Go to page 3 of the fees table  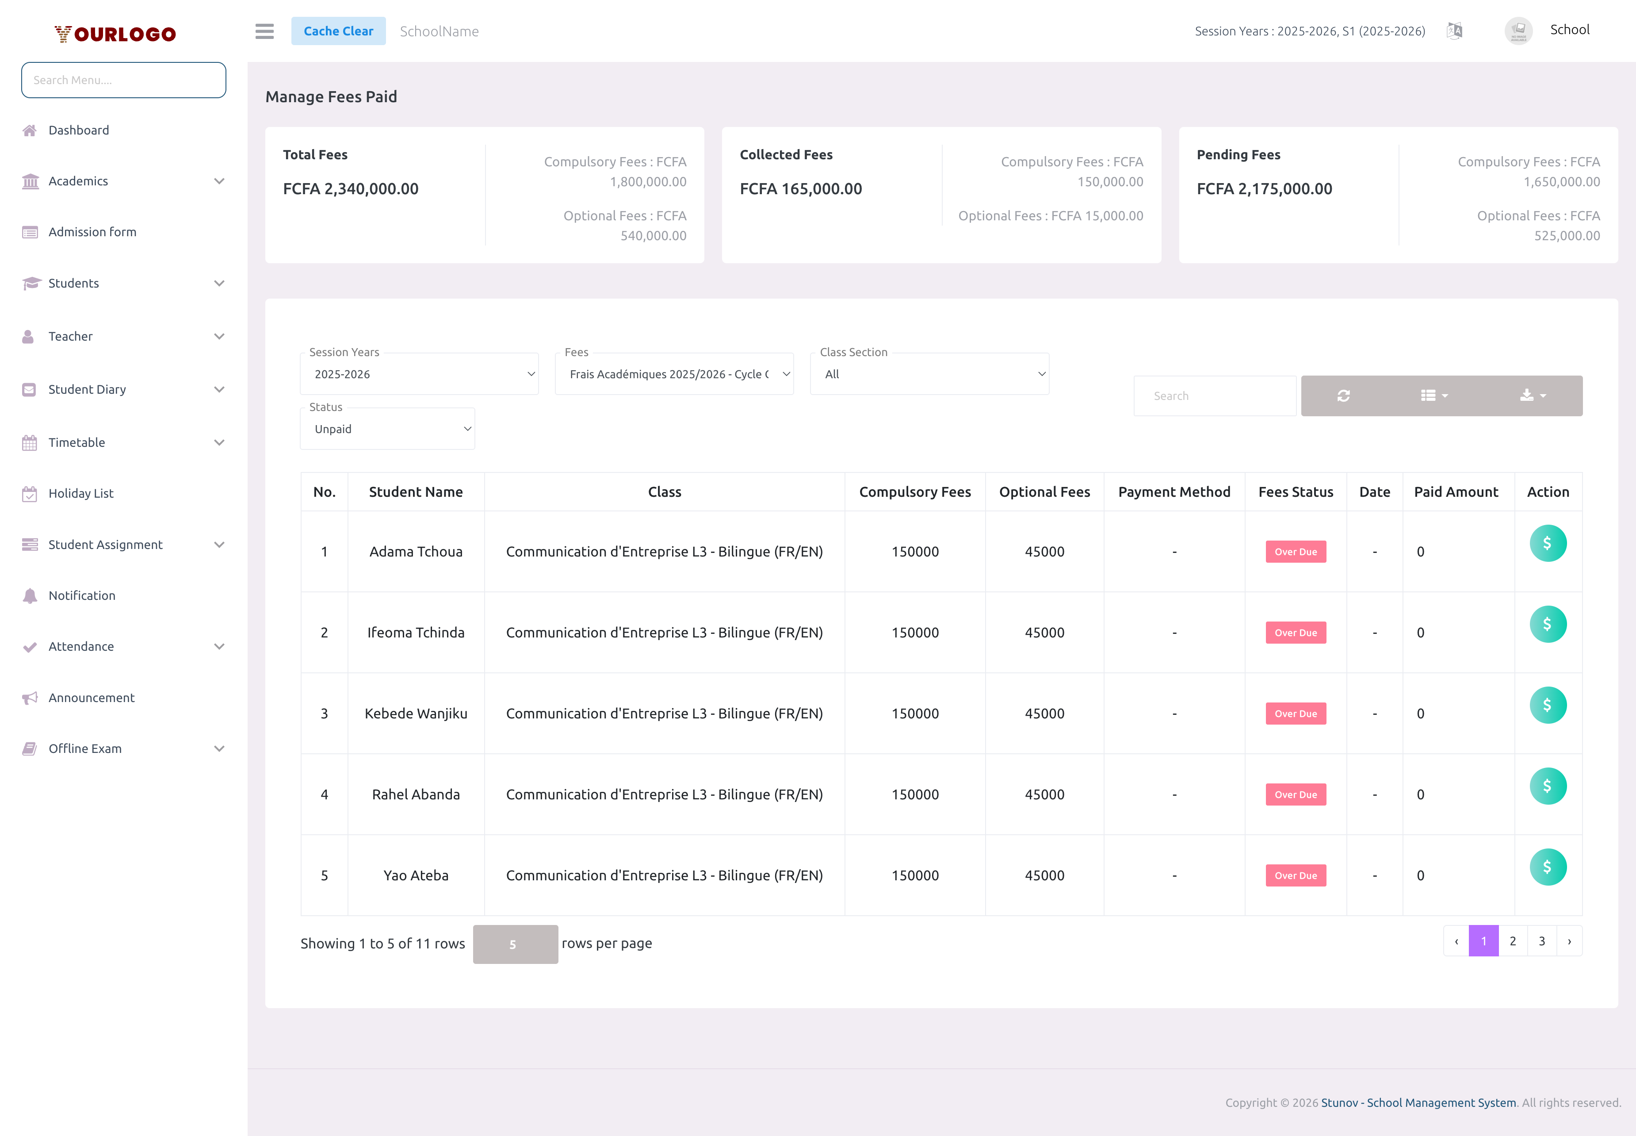pyautogui.click(x=1541, y=940)
